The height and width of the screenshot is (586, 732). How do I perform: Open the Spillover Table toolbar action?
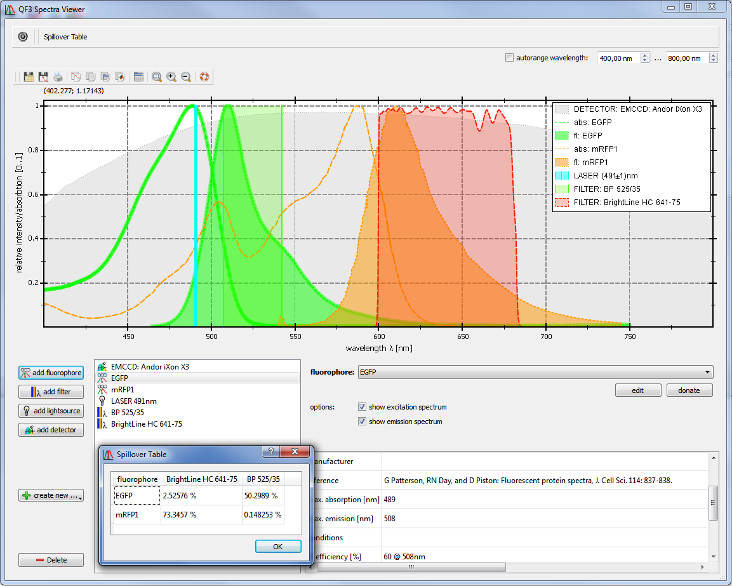[x=65, y=37]
